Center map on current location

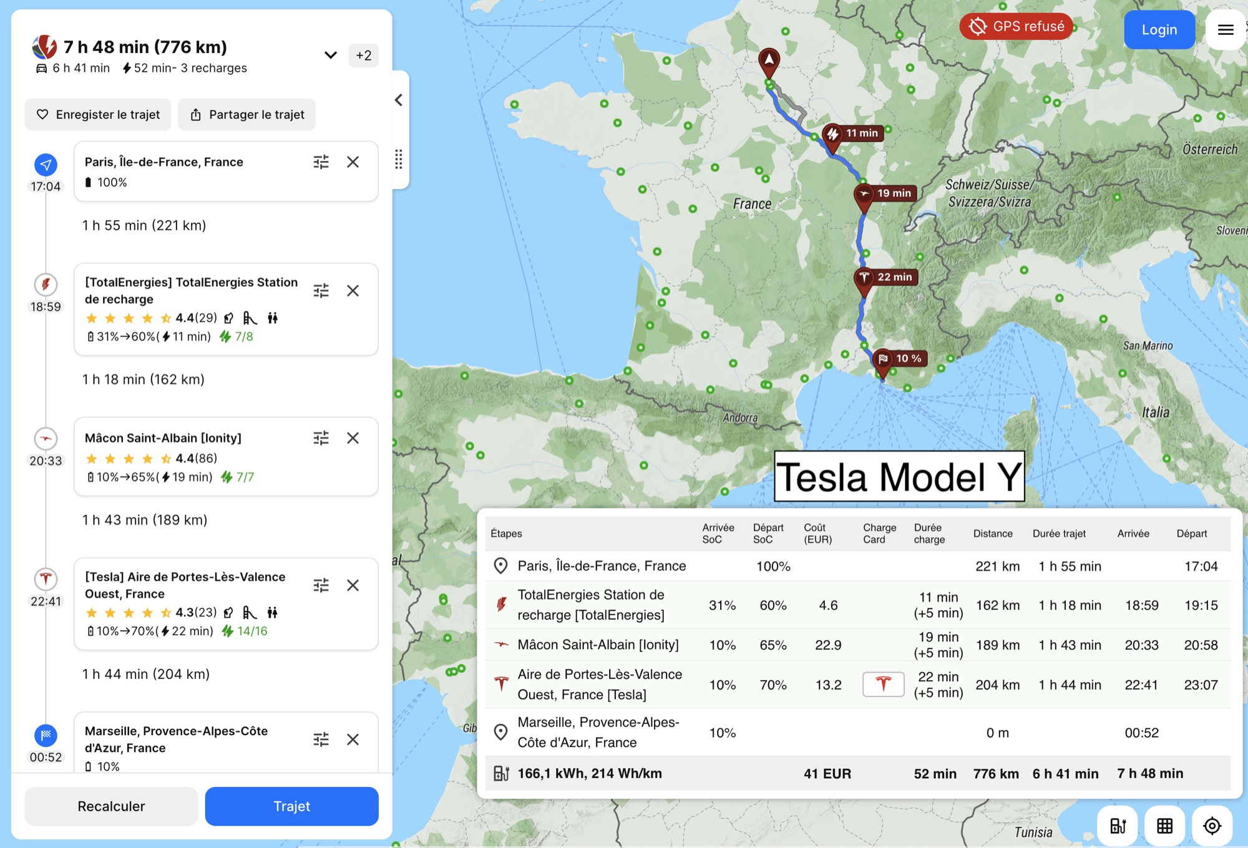coord(1212,826)
